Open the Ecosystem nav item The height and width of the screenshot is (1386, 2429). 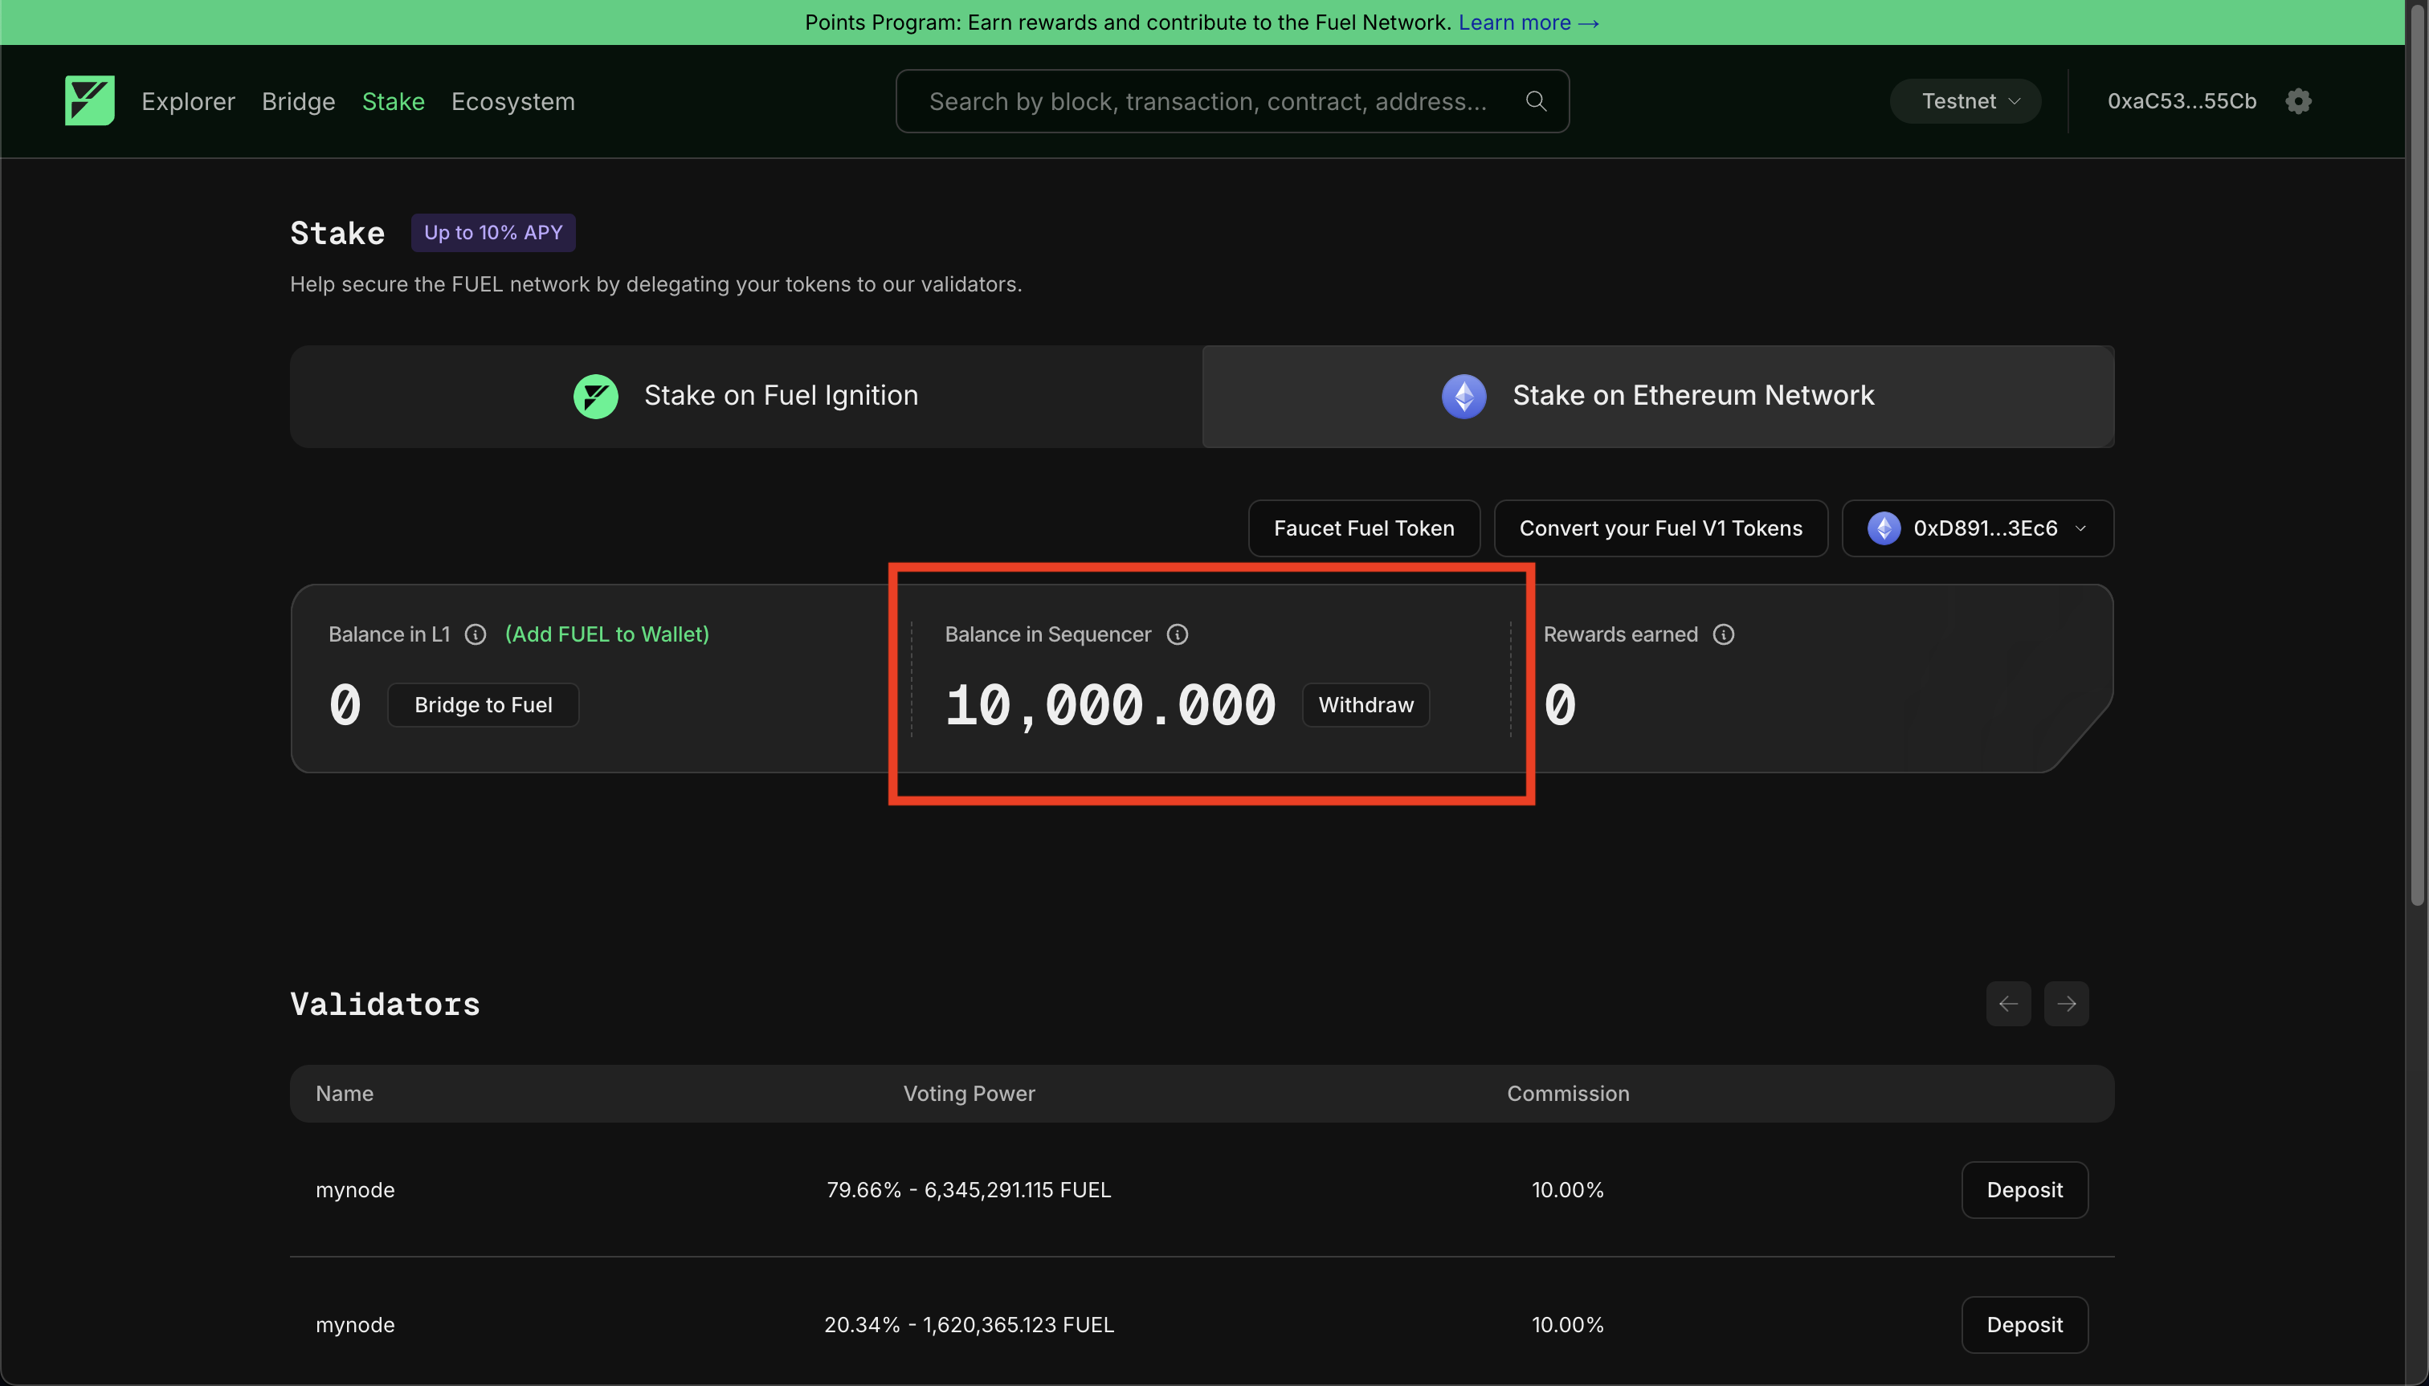pos(512,101)
